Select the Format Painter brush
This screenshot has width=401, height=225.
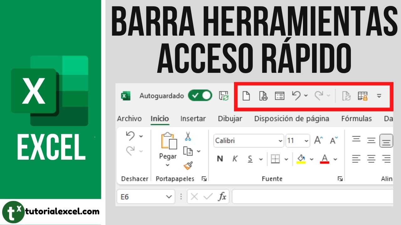point(188,166)
